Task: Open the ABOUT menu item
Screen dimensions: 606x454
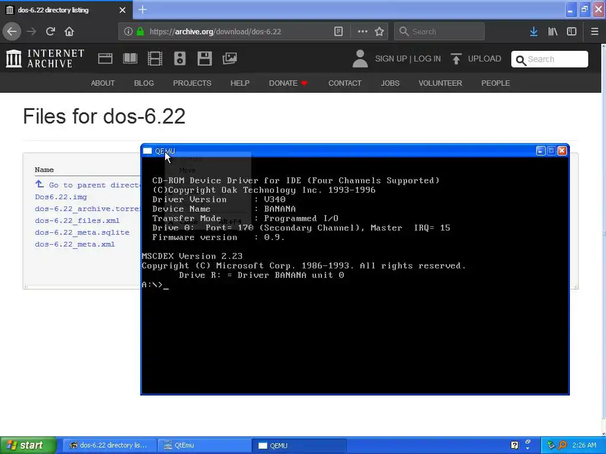Action: (103, 83)
